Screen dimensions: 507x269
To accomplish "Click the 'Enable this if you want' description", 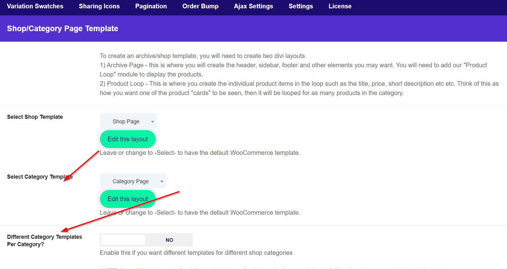I will [196, 253].
